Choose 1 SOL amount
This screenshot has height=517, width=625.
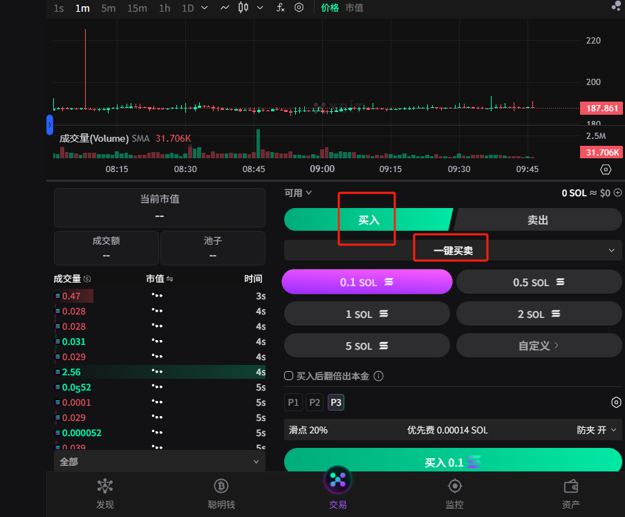pos(367,314)
